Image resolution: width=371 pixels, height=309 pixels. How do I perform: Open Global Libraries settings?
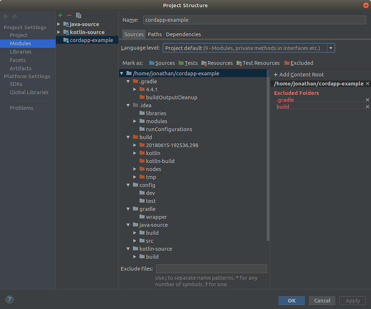coord(29,92)
